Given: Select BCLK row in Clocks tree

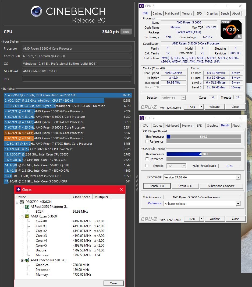Looking at the screenshot, I should [40, 212].
